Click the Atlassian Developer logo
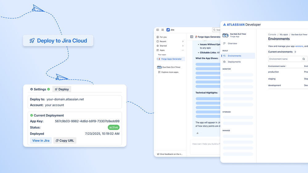Screen dimensions: 308x173 coord(242,25)
